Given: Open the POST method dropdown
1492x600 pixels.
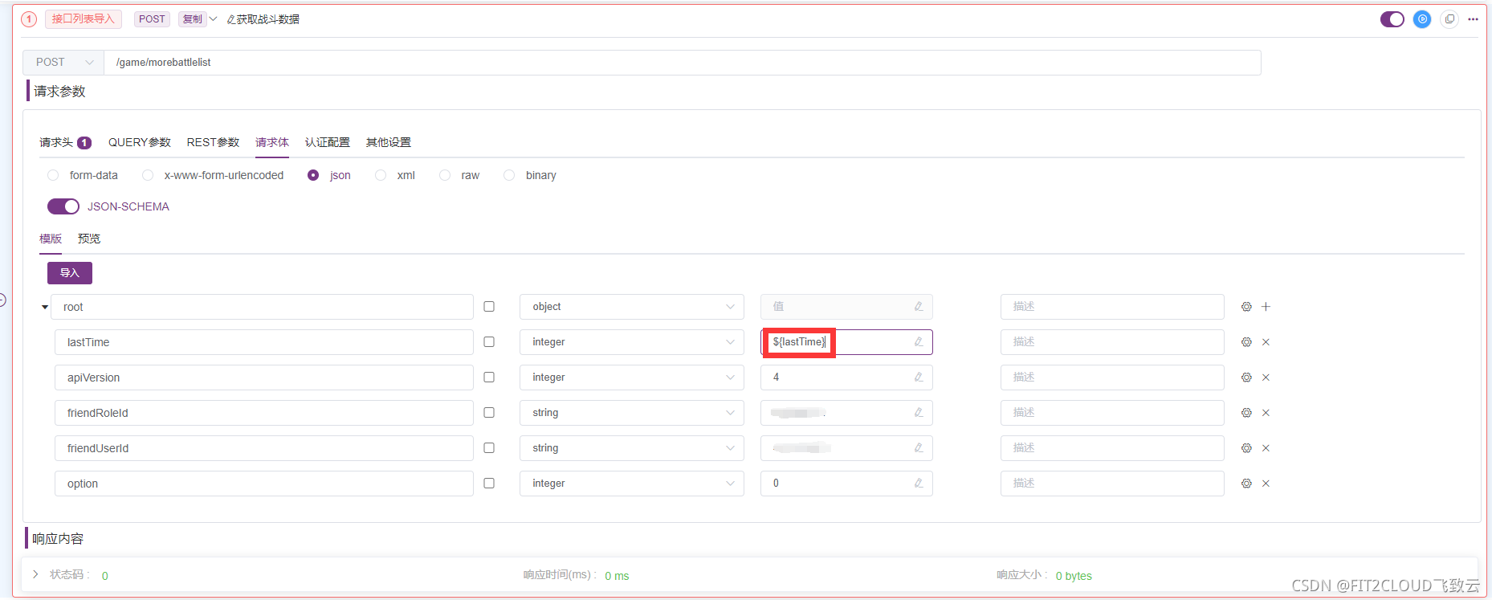Looking at the screenshot, I should click(x=63, y=63).
